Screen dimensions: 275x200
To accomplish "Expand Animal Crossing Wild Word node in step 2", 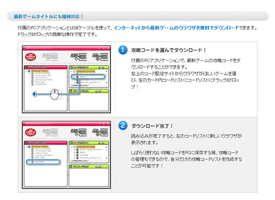I will (x=75, y=150).
